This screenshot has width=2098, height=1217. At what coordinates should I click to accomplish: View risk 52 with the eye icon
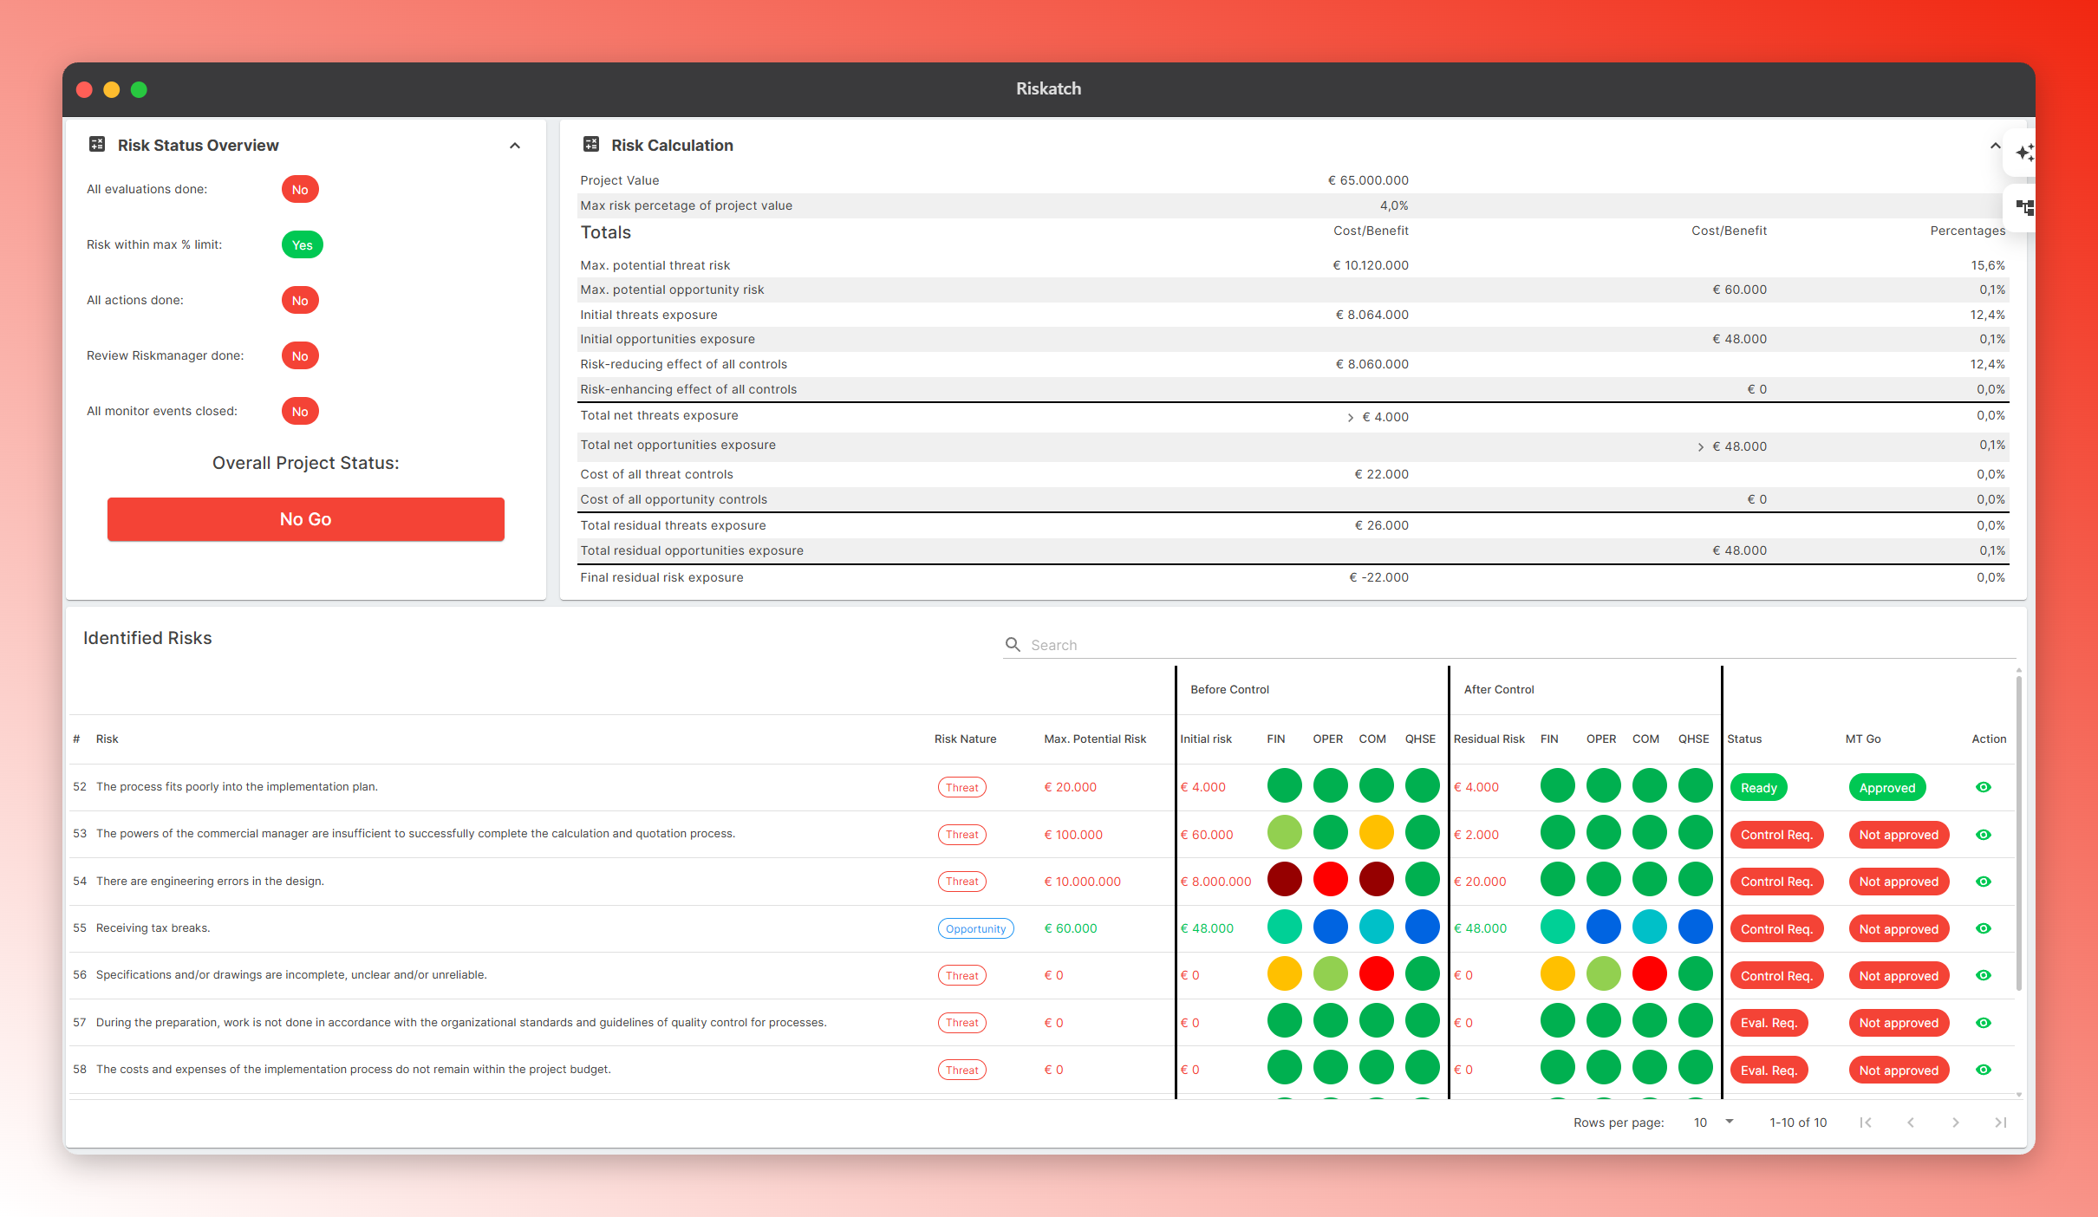[x=1984, y=787]
